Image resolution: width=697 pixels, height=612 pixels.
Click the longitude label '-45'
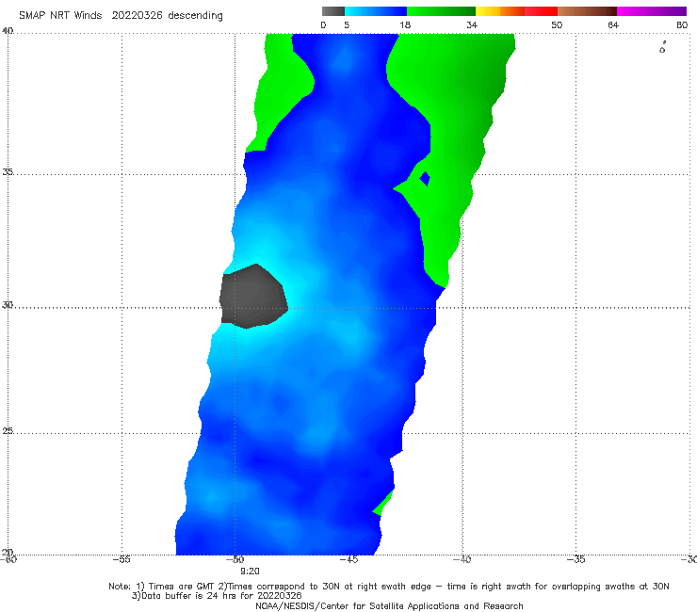coord(348,559)
